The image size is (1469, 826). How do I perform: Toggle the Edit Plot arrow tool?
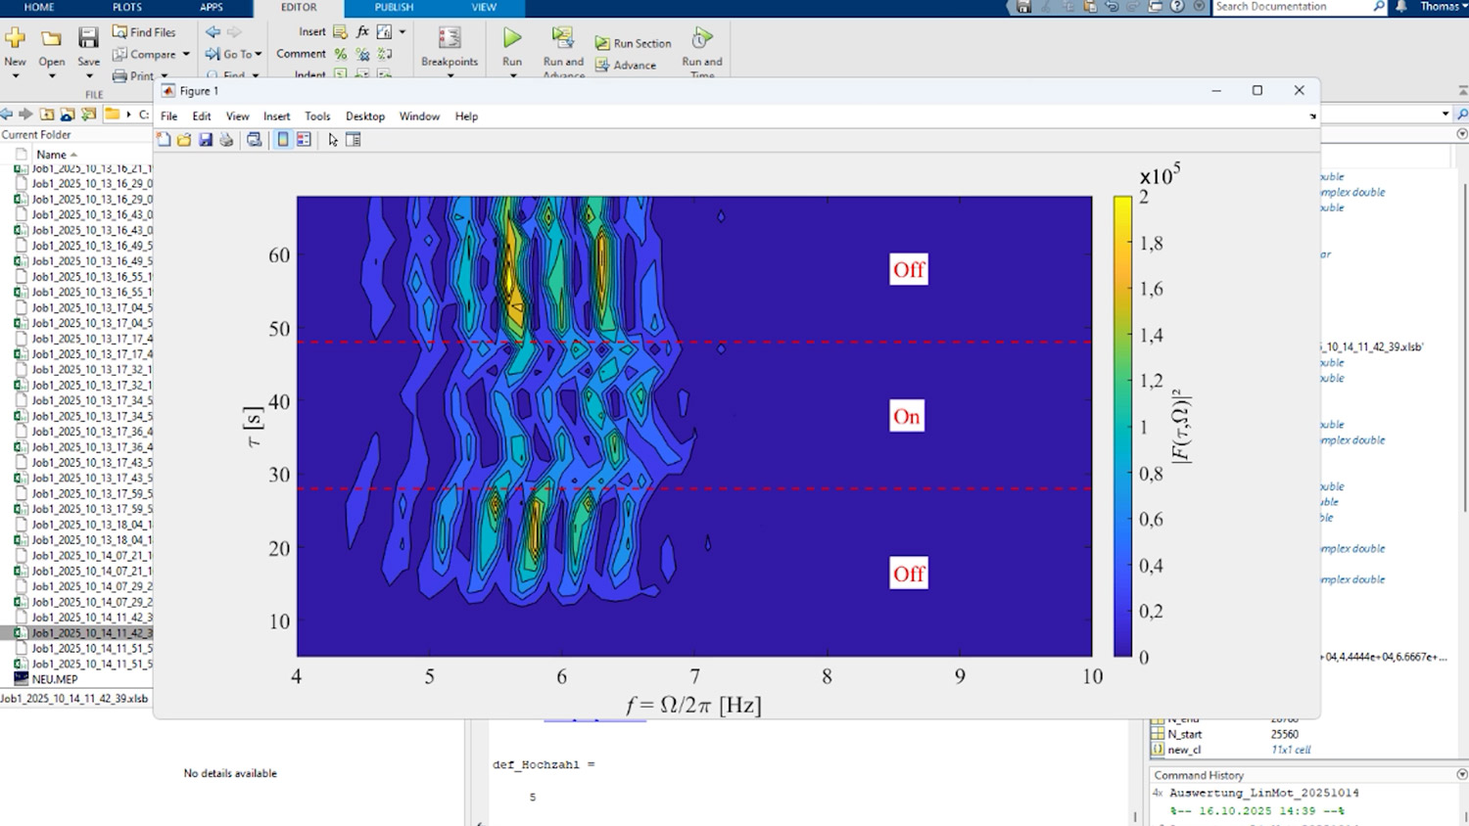[x=333, y=140]
